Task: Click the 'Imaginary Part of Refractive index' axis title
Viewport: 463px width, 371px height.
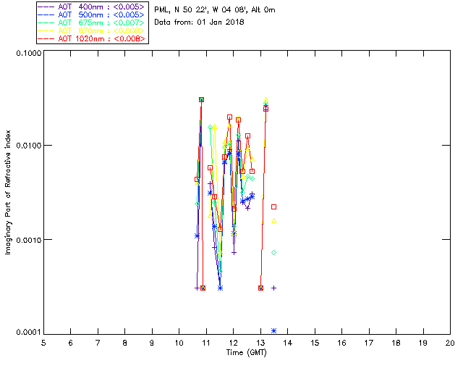Action: (8, 192)
